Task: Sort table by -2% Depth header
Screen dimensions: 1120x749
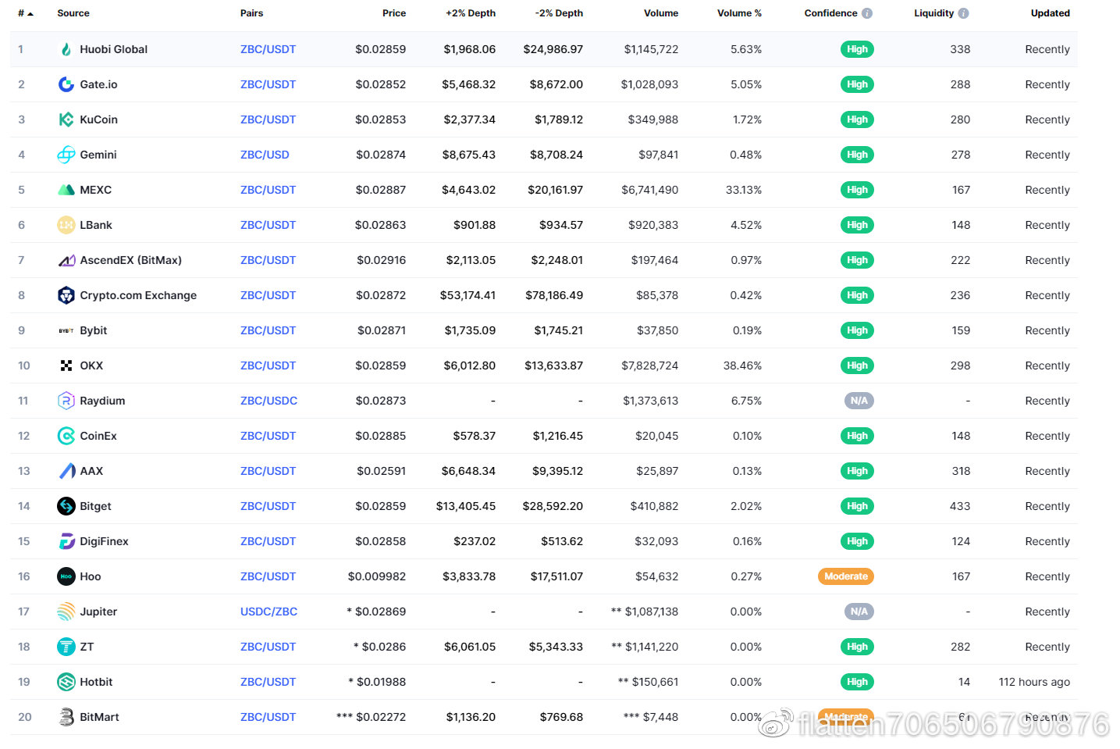Action: pyautogui.click(x=559, y=13)
